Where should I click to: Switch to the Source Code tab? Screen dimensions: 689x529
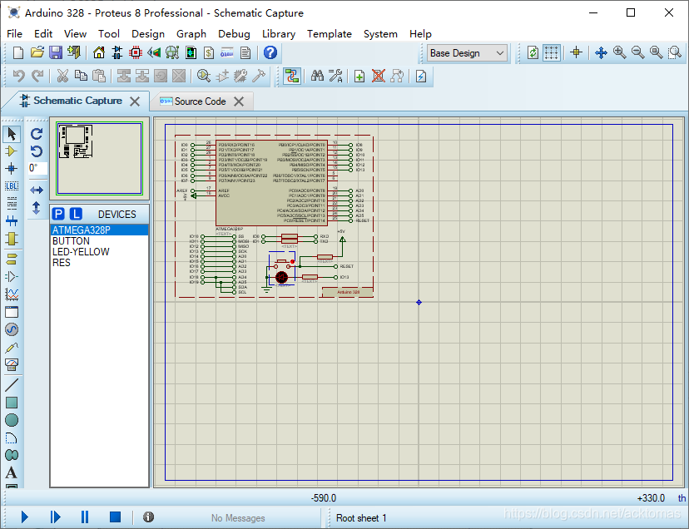tap(200, 101)
